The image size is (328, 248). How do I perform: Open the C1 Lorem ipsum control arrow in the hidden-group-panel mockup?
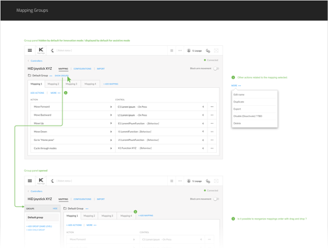[203, 107]
